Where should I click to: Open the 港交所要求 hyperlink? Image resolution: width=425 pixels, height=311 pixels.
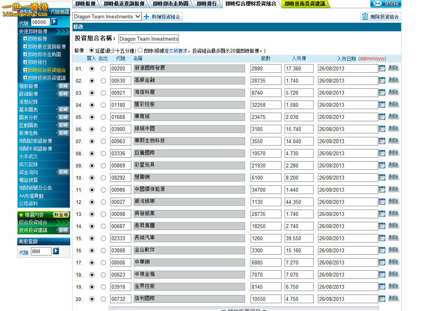coord(176,51)
